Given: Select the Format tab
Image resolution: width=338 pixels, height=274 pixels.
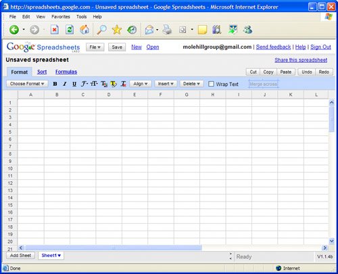Looking at the screenshot, I should click(20, 72).
